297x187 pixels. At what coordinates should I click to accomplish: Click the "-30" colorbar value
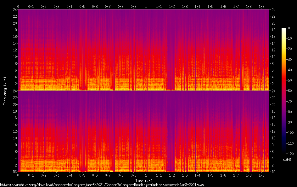(289, 59)
